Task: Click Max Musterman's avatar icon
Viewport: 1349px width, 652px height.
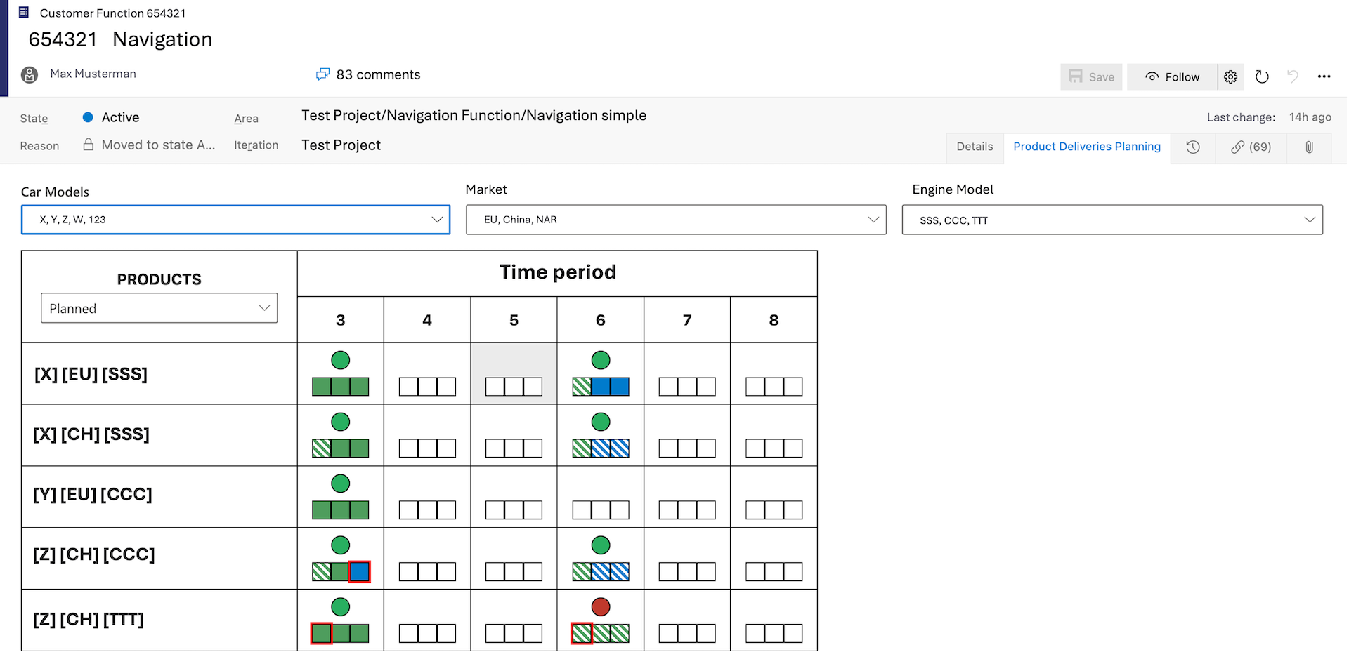Action: coord(30,74)
